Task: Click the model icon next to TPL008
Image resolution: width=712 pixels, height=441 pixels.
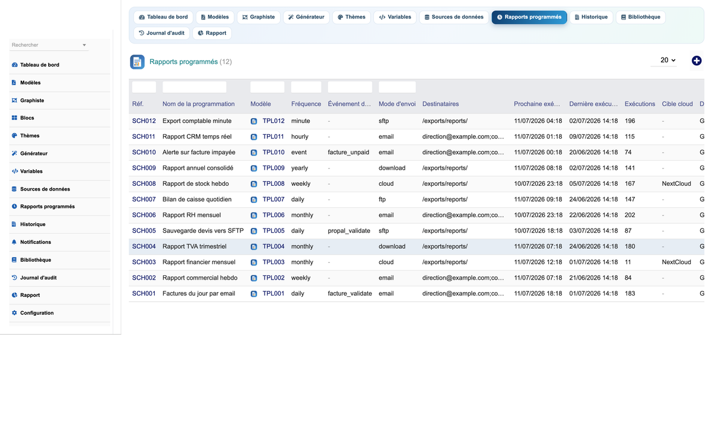Action: [254, 184]
